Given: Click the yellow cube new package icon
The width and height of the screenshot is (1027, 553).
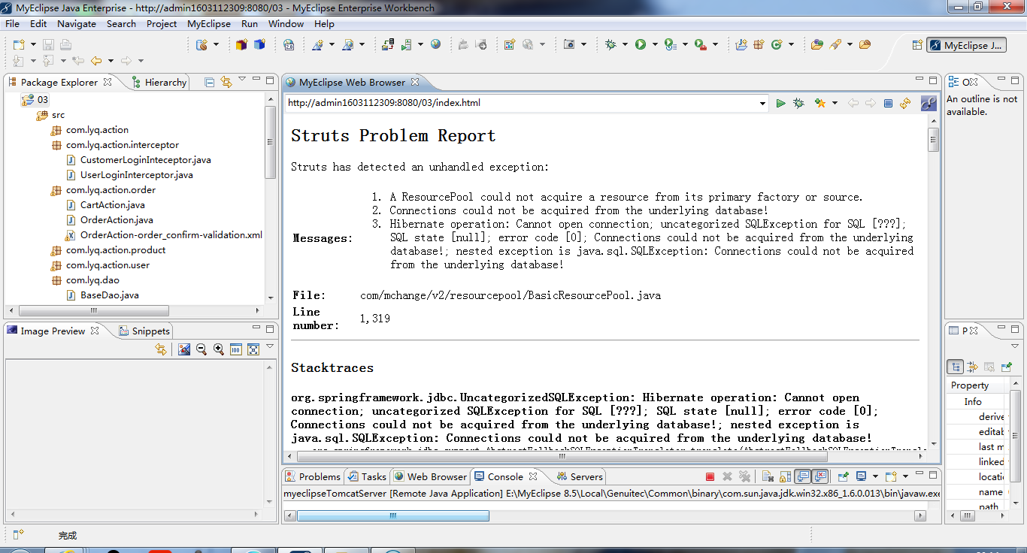Looking at the screenshot, I should tap(241, 45).
